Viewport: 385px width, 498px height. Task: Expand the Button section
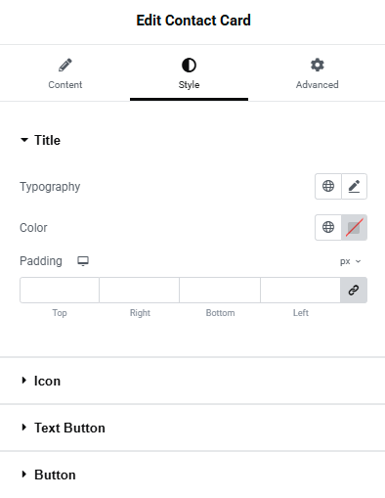(192, 475)
